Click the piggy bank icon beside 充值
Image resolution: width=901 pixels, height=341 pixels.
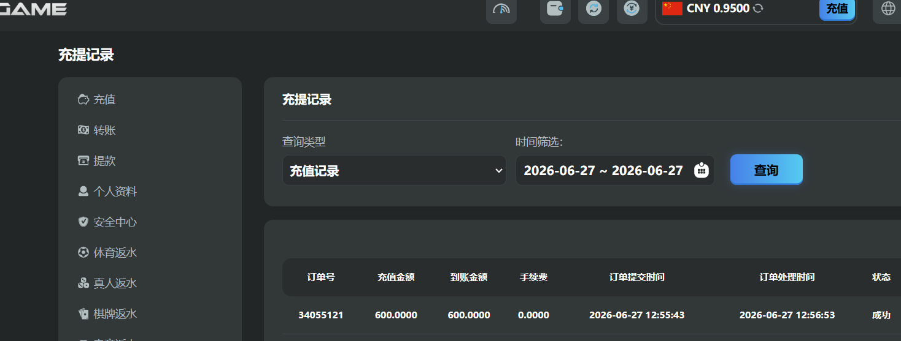pos(83,99)
